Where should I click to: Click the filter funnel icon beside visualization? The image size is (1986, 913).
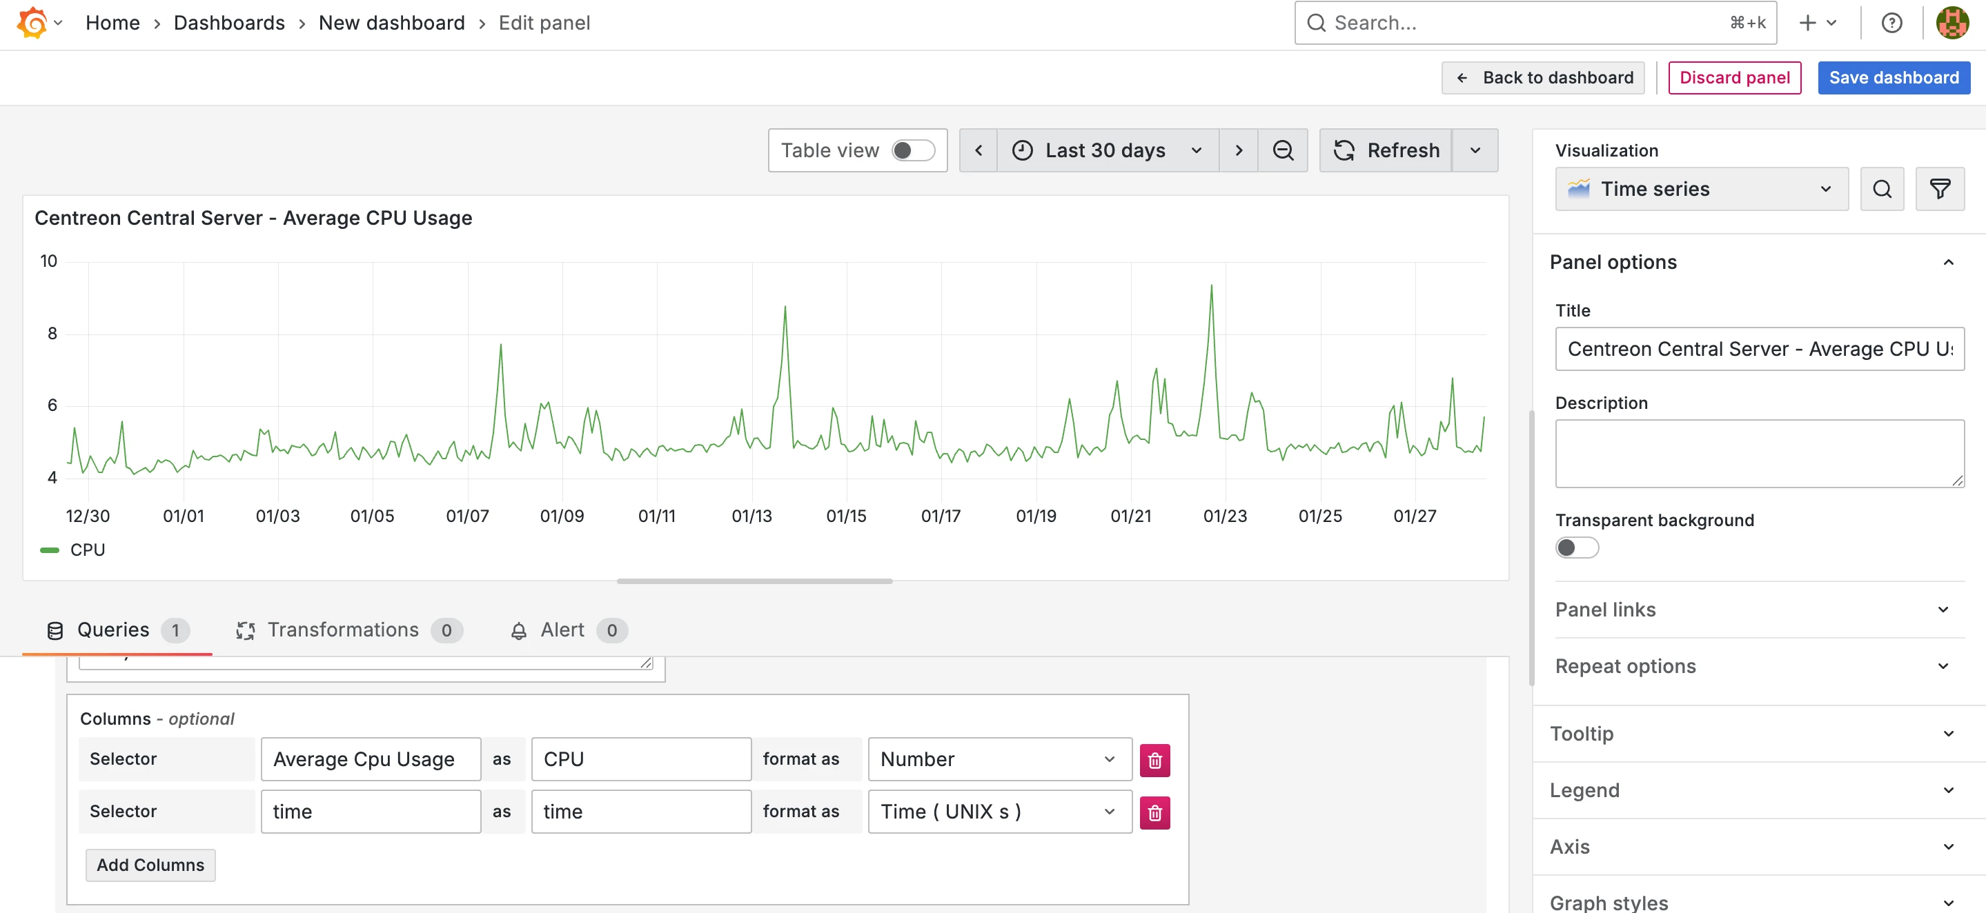click(1939, 189)
